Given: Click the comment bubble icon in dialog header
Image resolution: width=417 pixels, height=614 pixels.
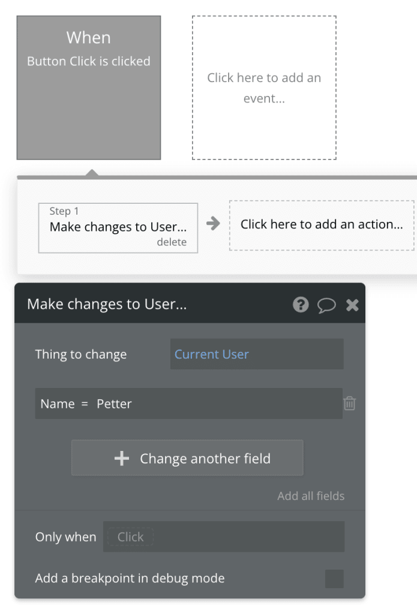Looking at the screenshot, I should [327, 305].
